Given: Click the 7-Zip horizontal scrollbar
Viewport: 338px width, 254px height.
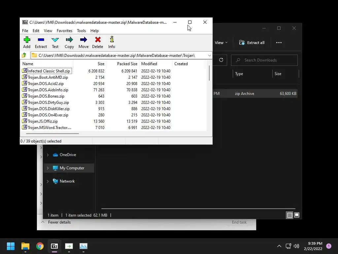Looking at the screenshot, I should pyautogui.click(x=52, y=134).
